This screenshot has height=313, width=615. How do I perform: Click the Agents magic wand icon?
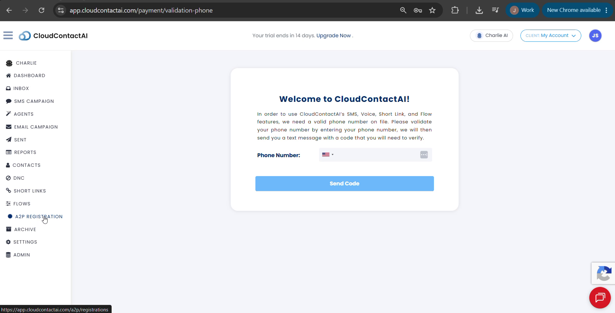[x=8, y=114]
